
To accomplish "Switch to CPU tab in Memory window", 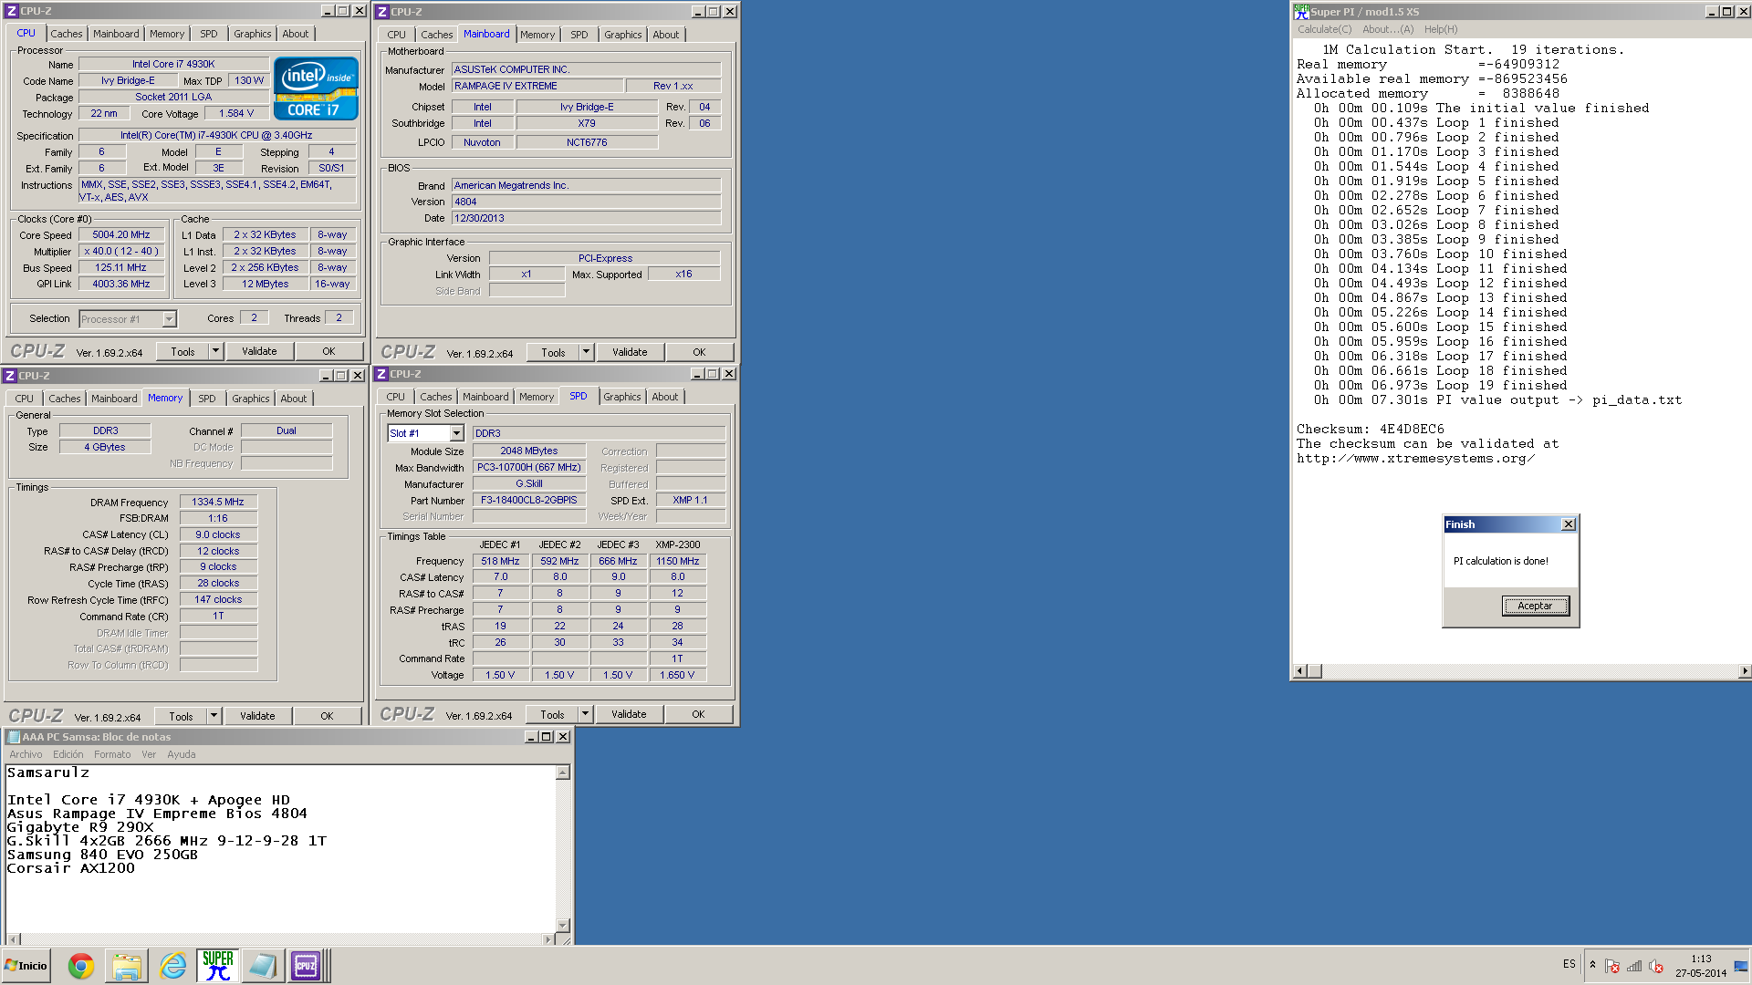I will tap(24, 399).
